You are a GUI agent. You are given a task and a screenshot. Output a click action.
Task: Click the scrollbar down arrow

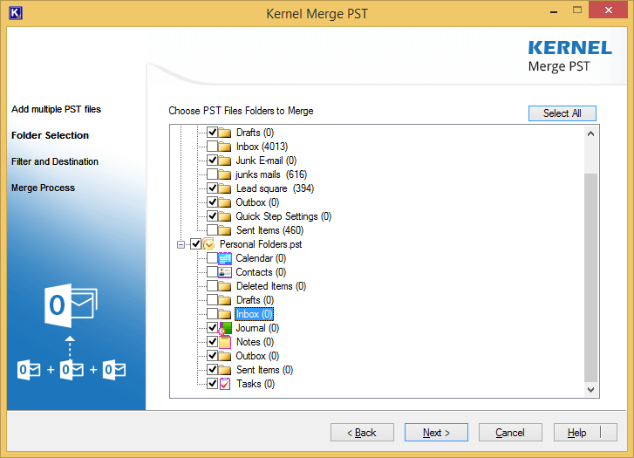coord(590,390)
